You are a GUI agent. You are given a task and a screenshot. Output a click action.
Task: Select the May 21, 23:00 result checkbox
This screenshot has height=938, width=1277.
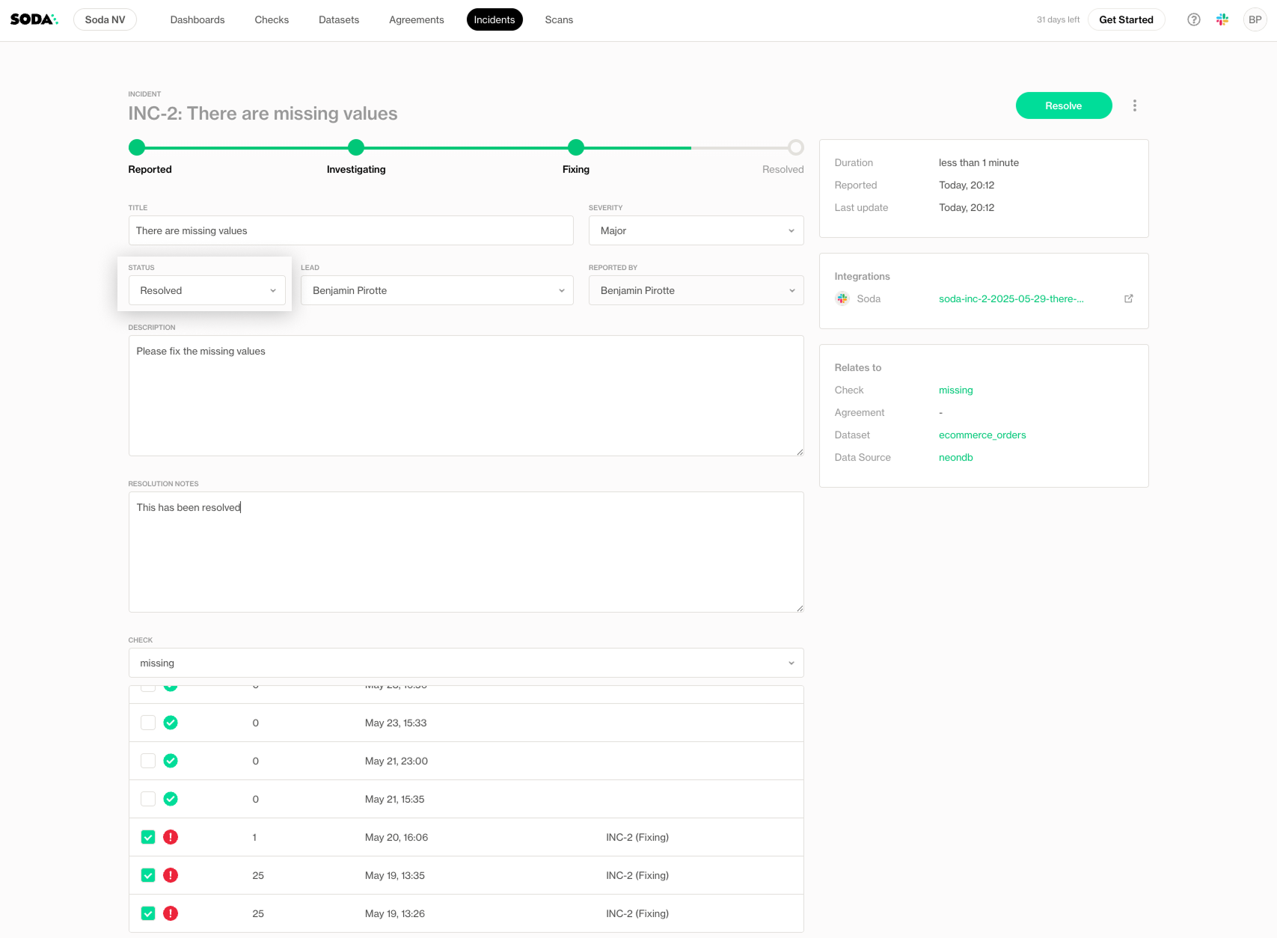(x=148, y=761)
